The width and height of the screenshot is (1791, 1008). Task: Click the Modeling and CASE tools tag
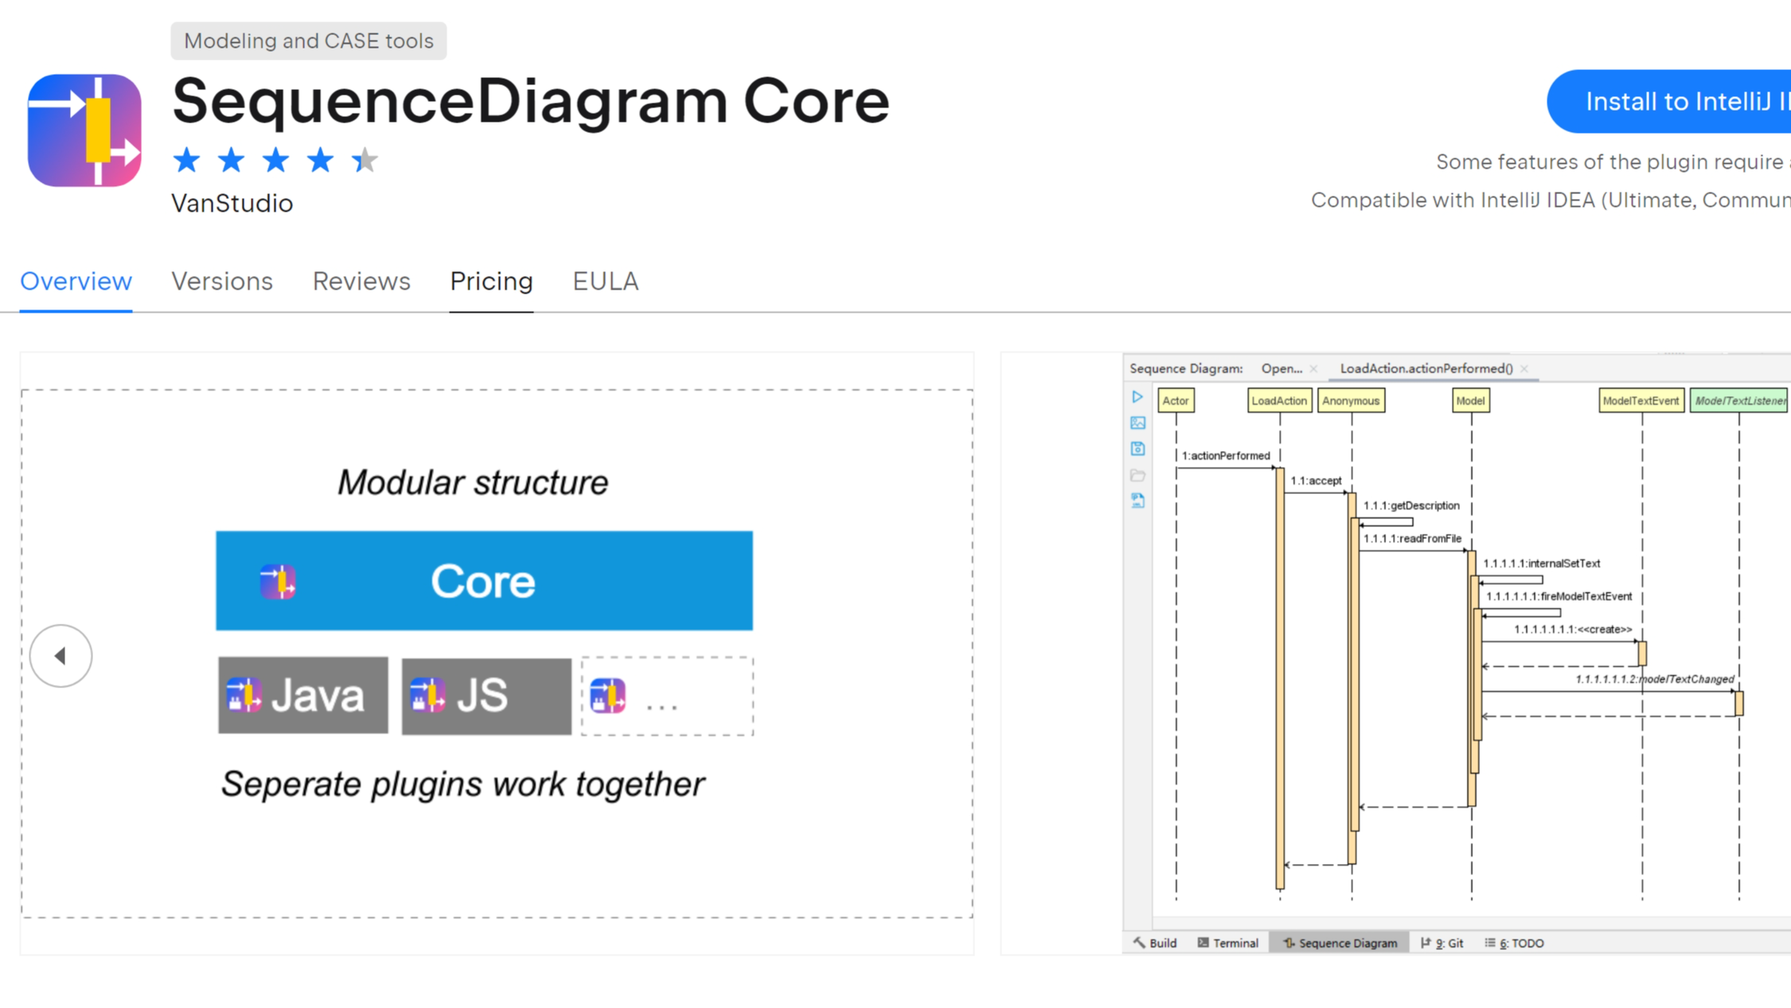coord(308,41)
